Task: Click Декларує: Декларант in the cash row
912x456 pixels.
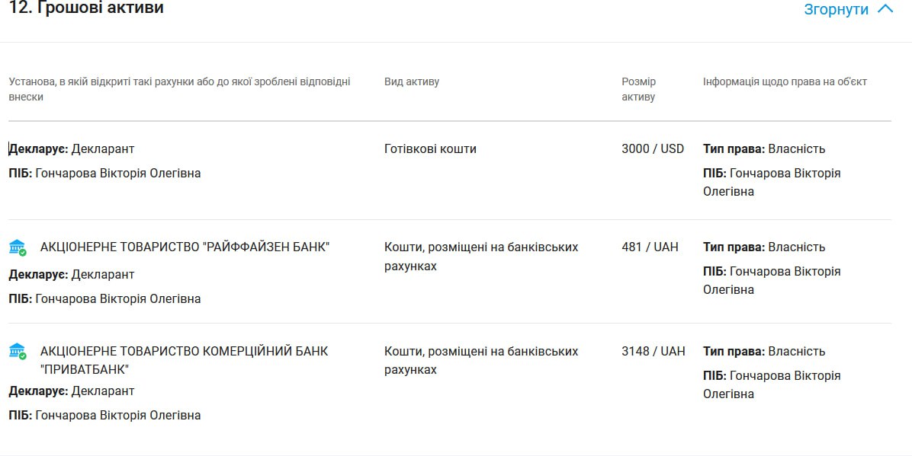Action: click(x=72, y=148)
